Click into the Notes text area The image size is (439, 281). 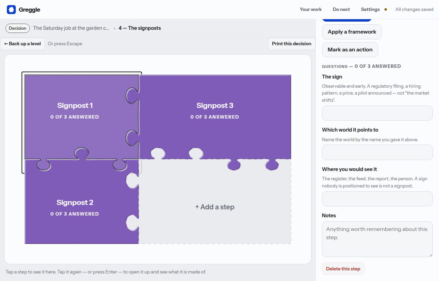click(377, 239)
